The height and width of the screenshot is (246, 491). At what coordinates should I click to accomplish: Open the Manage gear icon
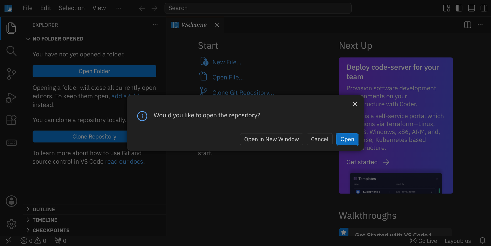(11, 224)
